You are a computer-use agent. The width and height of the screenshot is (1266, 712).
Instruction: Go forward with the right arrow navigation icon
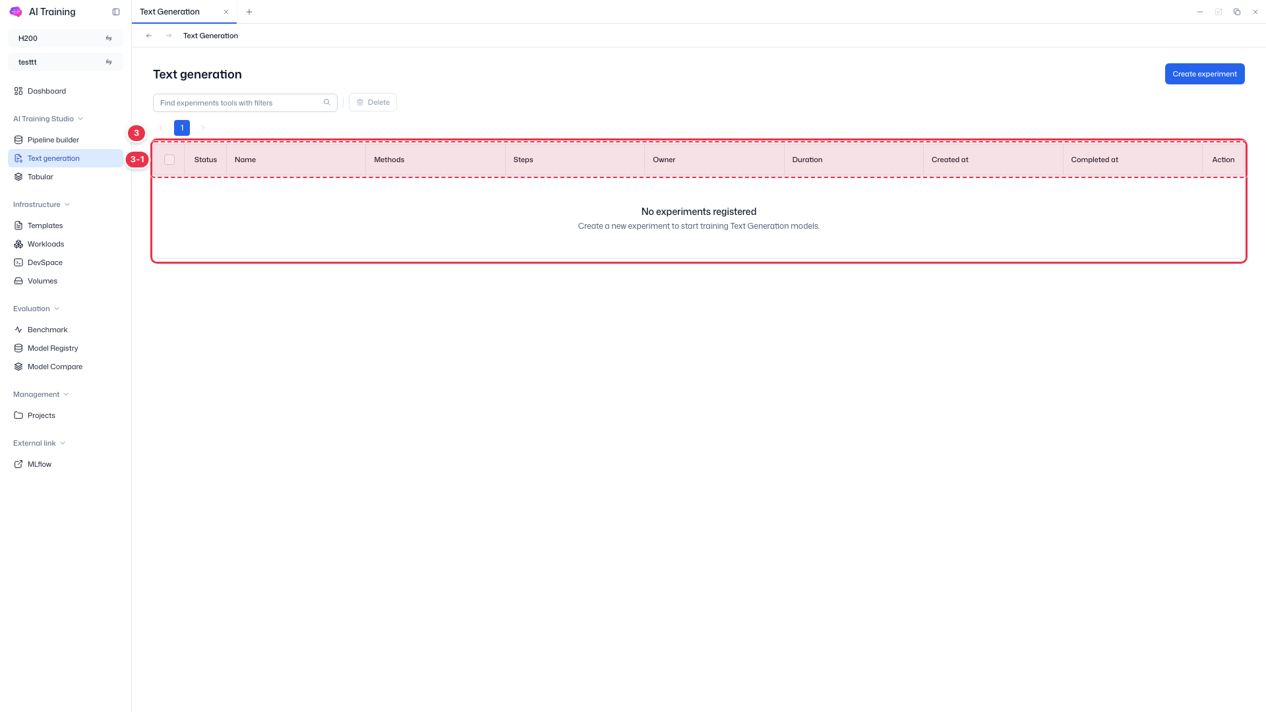pos(169,36)
